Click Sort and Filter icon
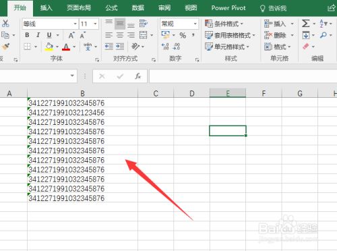337x251 pixels. tap(323, 24)
